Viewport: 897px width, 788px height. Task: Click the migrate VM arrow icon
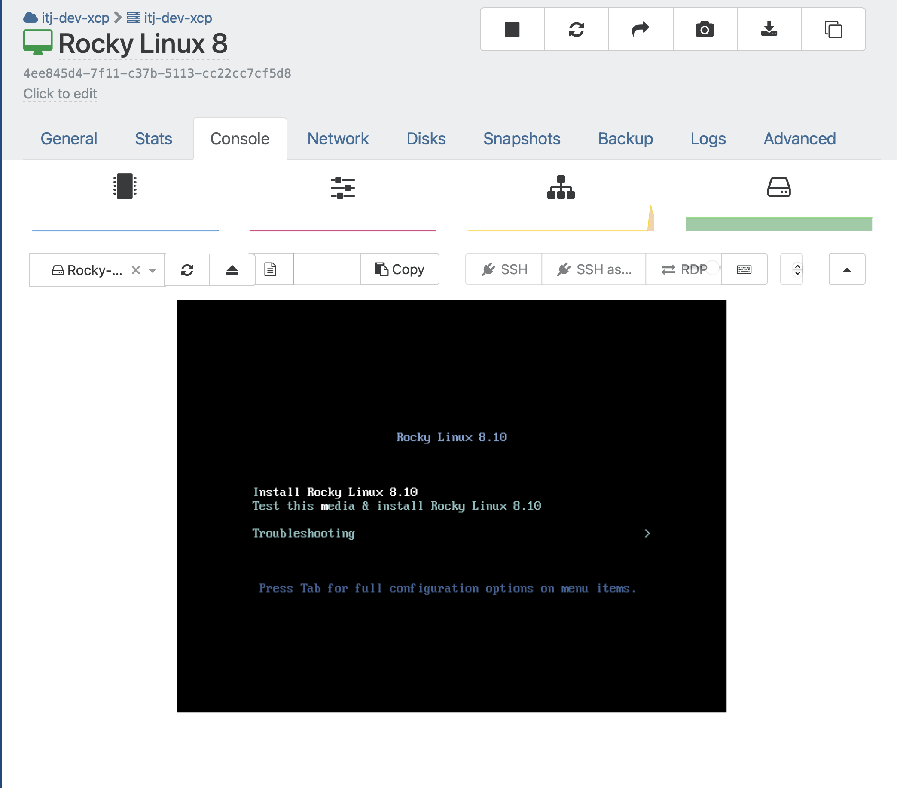click(641, 29)
